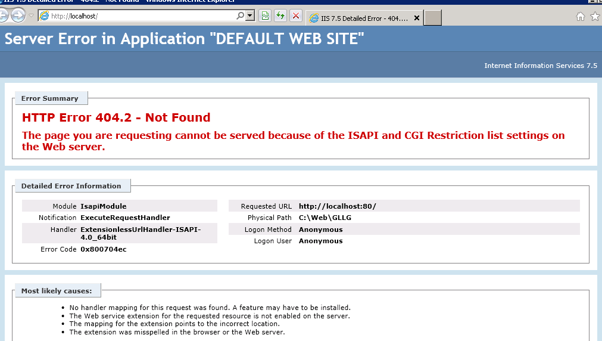Click the ExtensionlessUrlHandler-ISAPI-4.0_64bit value
The width and height of the screenshot is (602, 341).
coord(141,233)
